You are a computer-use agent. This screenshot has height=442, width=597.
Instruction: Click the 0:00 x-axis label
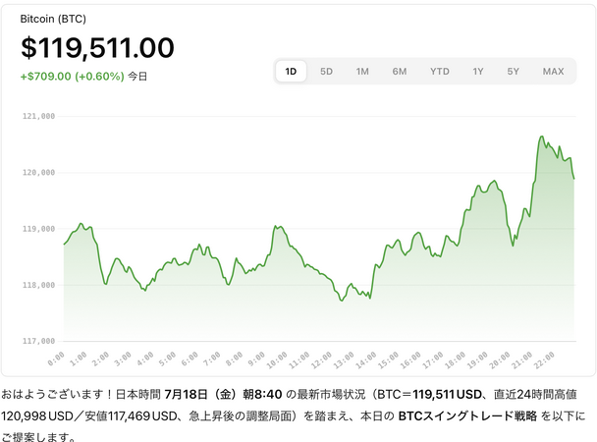[56, 359]
